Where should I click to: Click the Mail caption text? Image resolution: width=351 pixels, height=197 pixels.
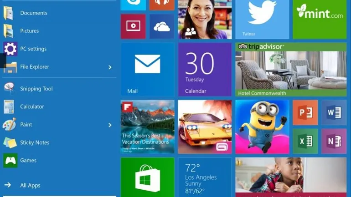click(133, 91)
